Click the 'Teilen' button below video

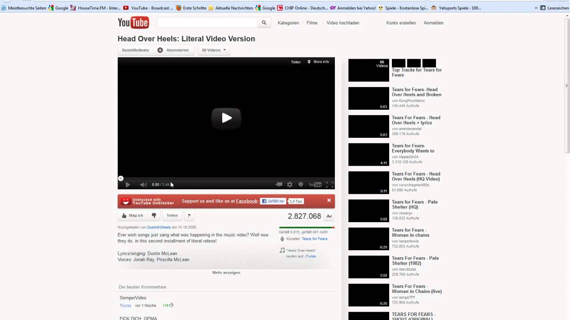point(172,216)
